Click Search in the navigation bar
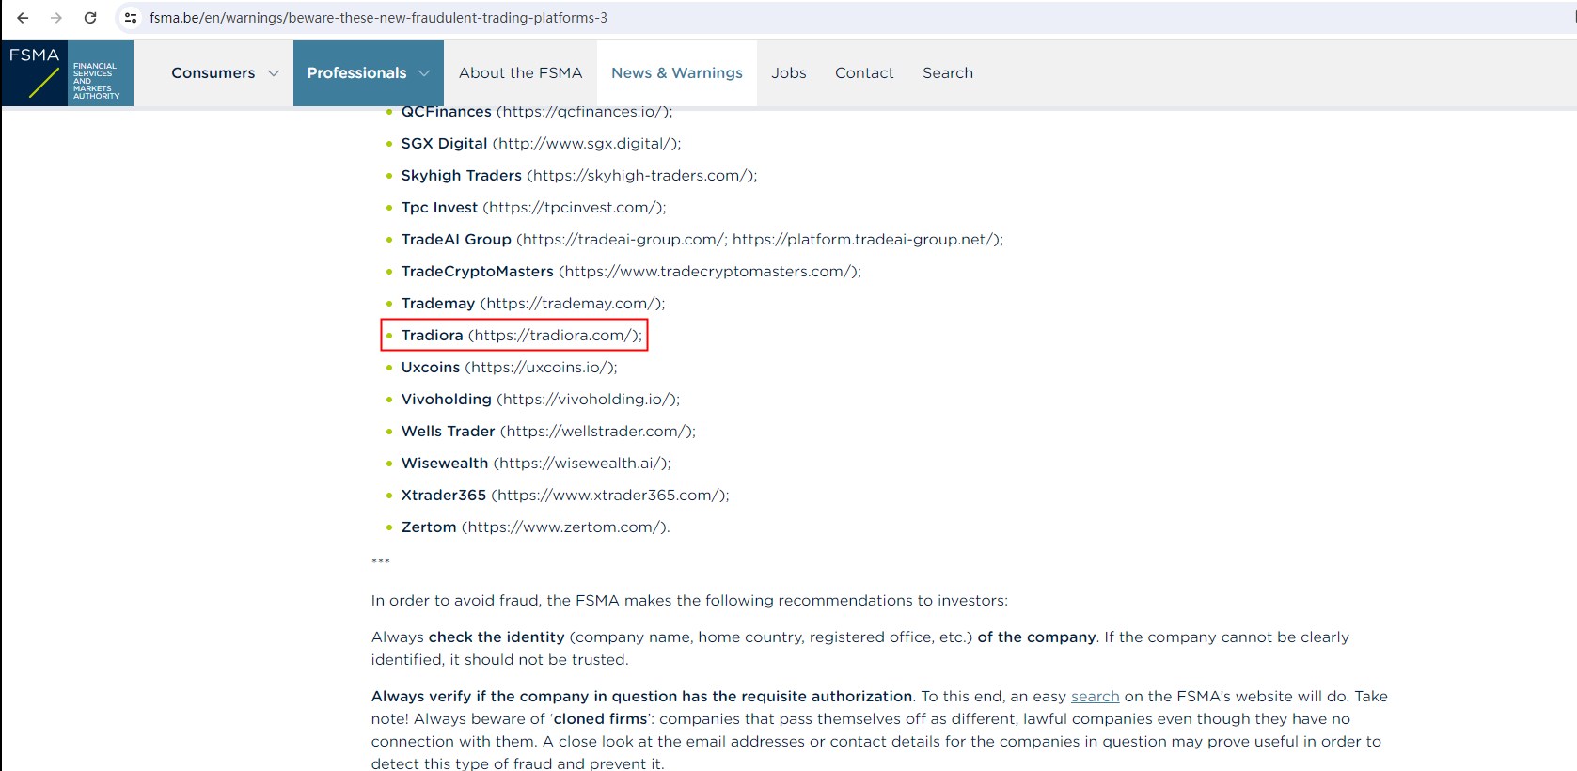 point(947,73)
